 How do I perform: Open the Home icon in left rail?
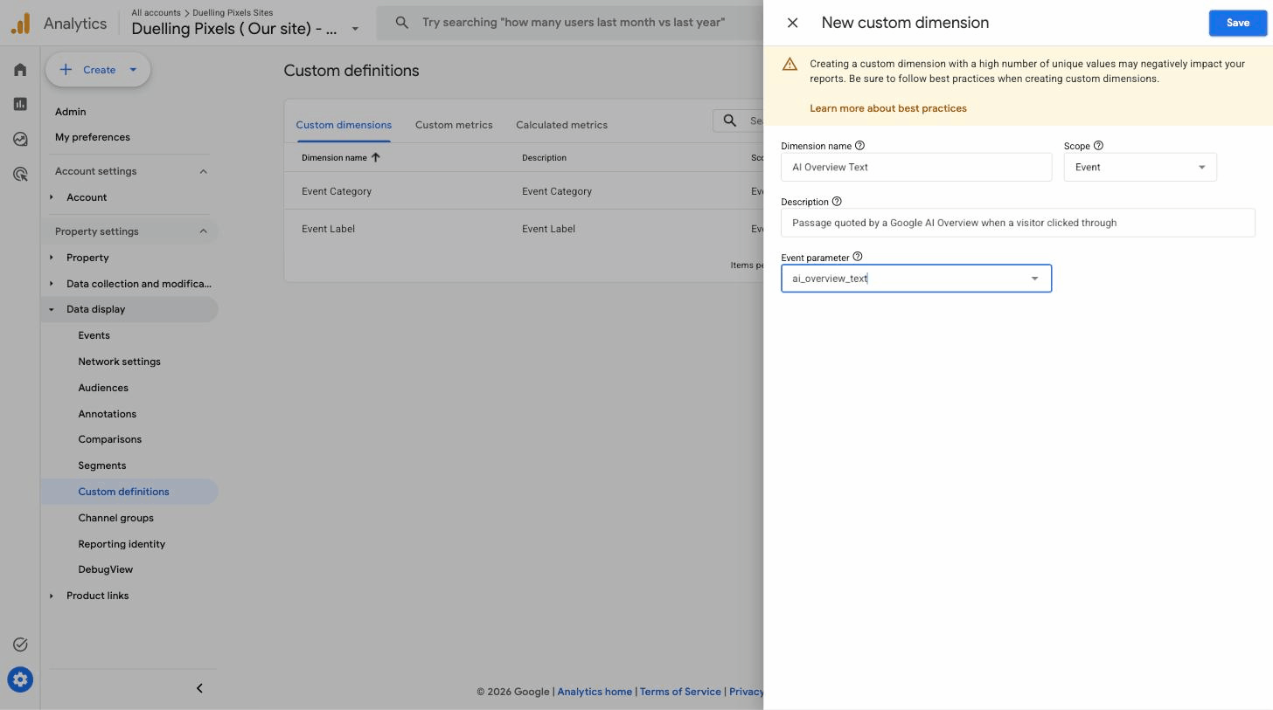(x=20, y=70)
